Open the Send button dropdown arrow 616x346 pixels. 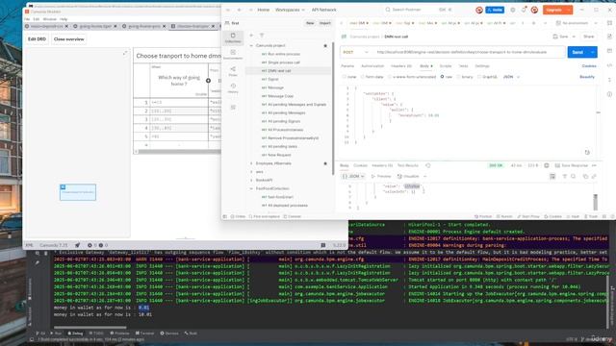tap(593, 52)
